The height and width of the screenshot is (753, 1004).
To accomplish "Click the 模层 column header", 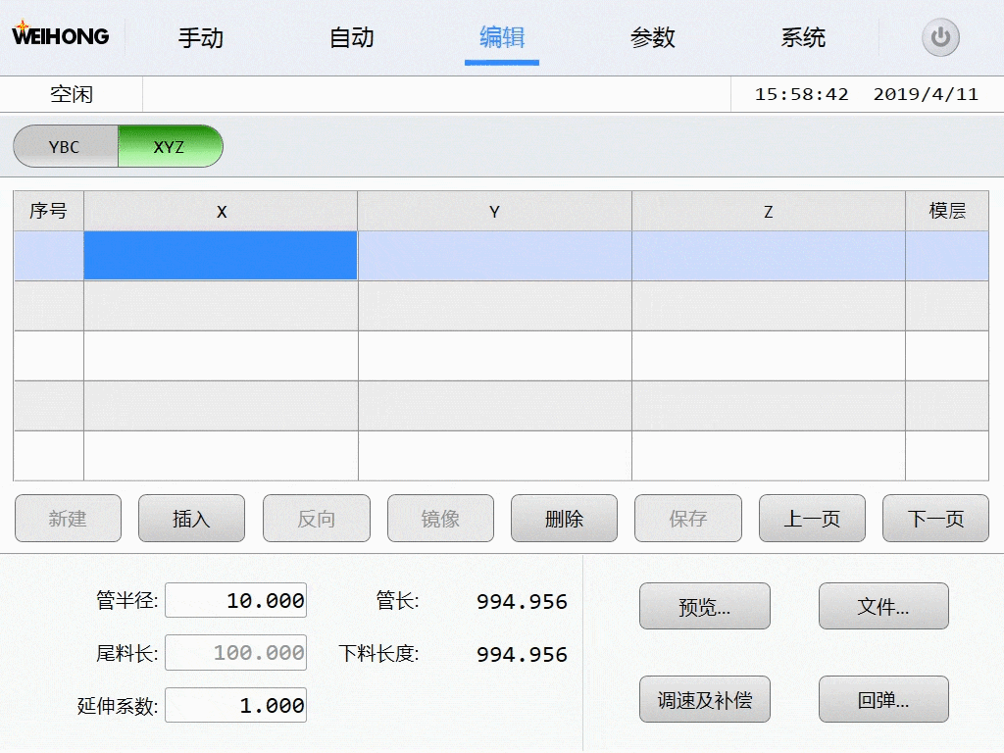I will click(x=947, y=212).
